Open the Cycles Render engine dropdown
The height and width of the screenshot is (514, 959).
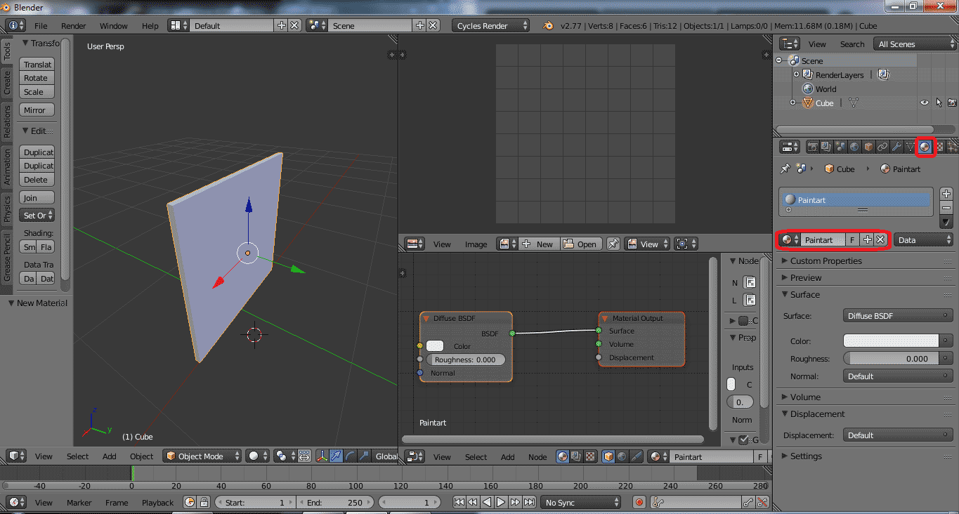pos(490,25)
